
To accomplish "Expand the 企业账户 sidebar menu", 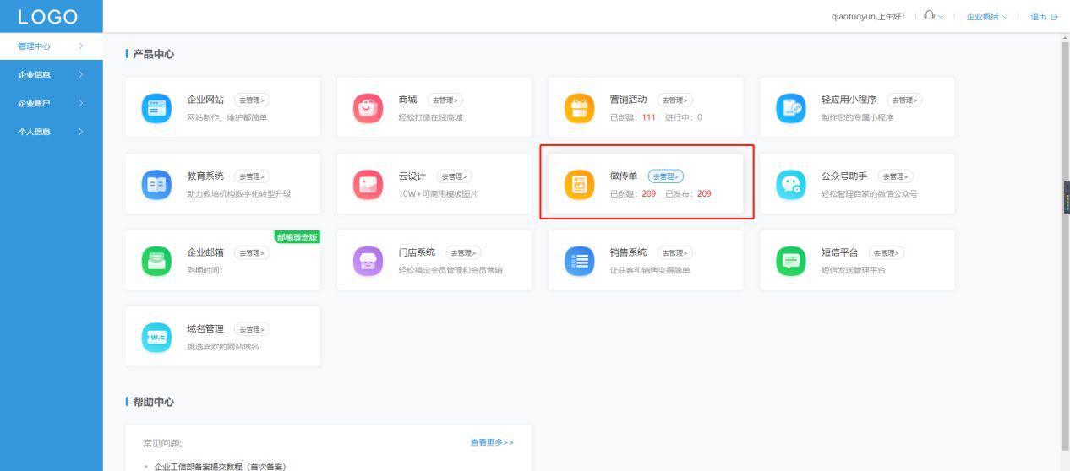I will coord(51,103).
